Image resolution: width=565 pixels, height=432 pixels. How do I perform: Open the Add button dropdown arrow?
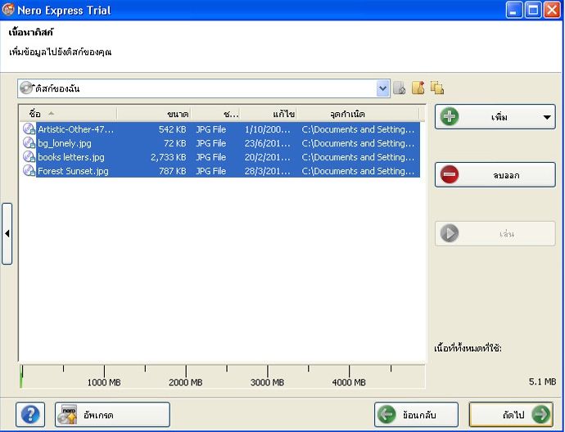click(547, 117)
